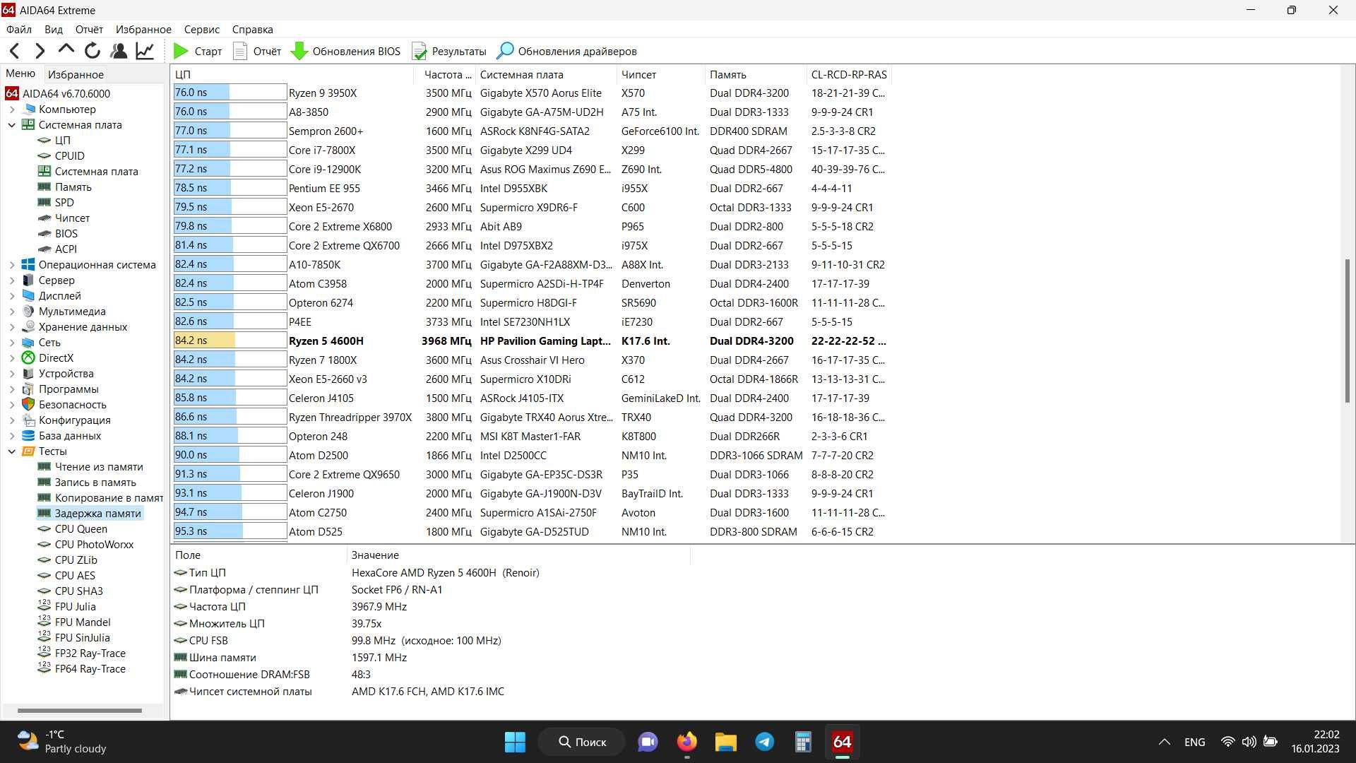
Task: Expand the Мультимедиа tree node
Action: [x=12, y=312]
